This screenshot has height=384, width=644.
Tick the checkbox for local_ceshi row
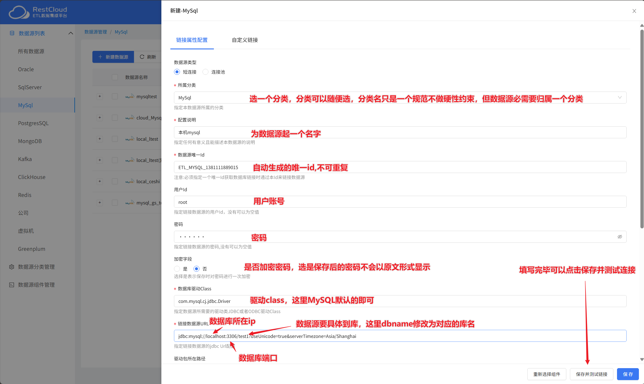click(115, 181)
